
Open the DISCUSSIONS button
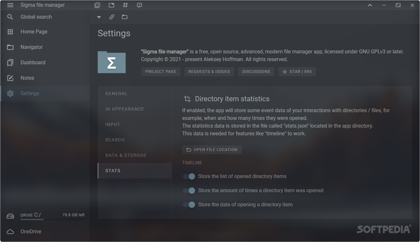coord(256,72)
